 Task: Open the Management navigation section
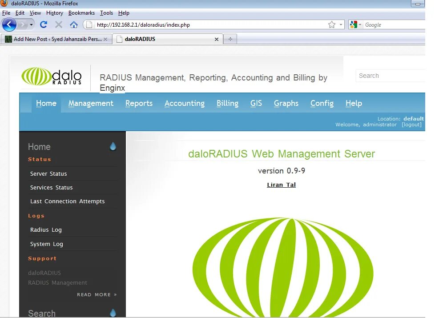91,103
